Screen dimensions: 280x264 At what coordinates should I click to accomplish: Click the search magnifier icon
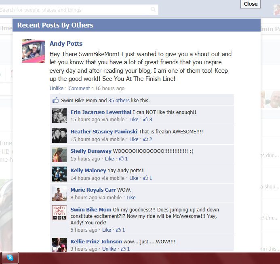153,9
